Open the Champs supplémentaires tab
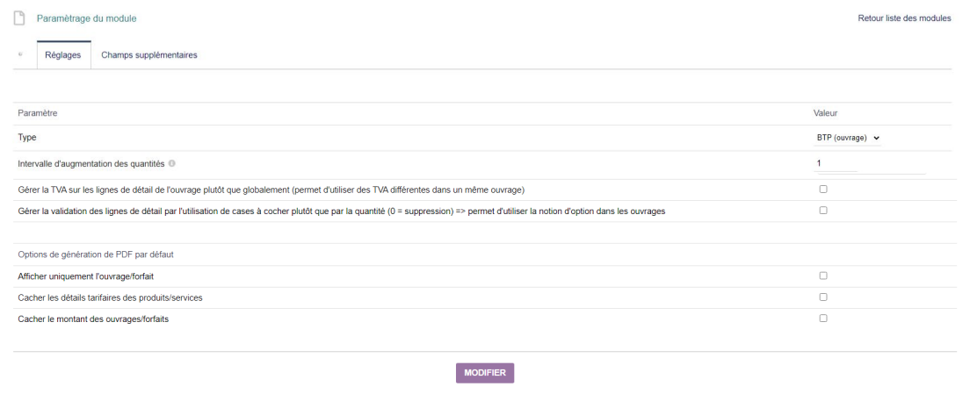 coord(149,55)
